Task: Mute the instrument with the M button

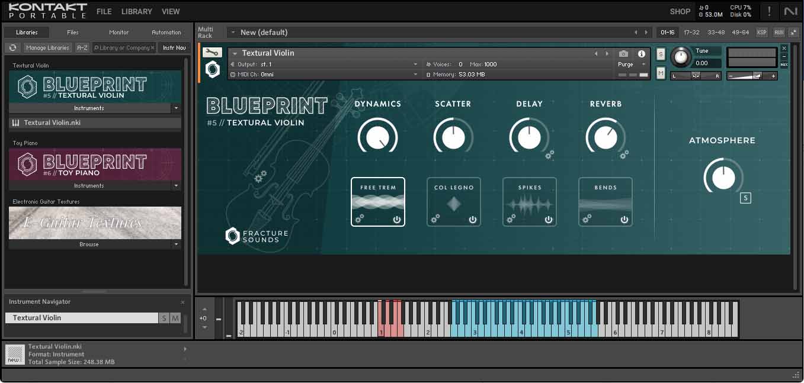Action: point(661,73)
